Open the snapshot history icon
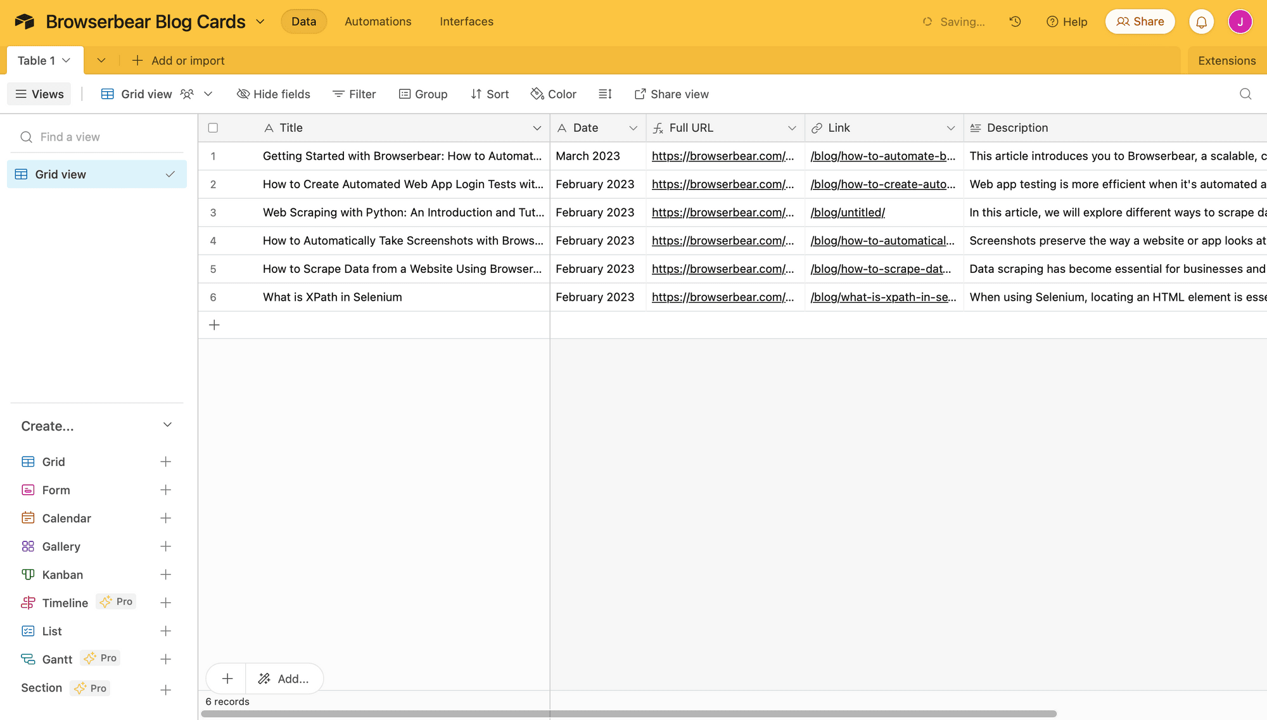The image size is (1267, 720). (1015, 21)
